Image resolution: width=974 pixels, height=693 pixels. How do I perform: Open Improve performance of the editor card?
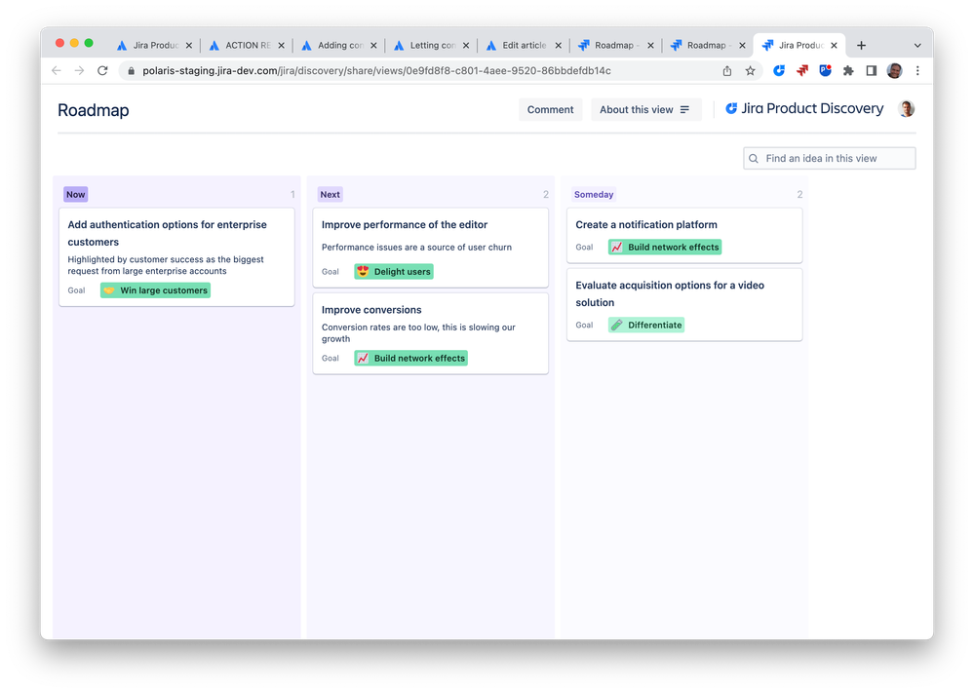click(431, 248)
